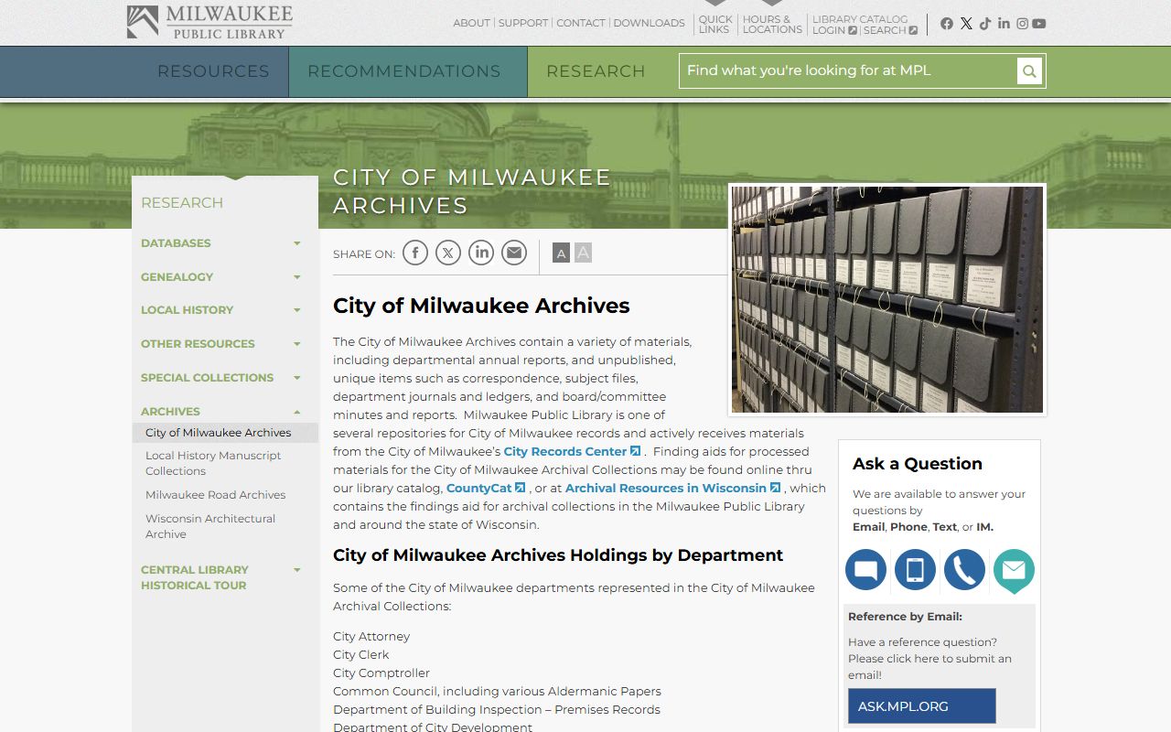
Task: Go to the Downloads page
Action: click(x=649, y=23)
